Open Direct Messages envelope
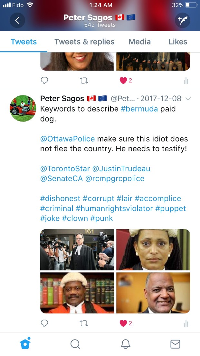The image size is (200, 356). point(175,344)
